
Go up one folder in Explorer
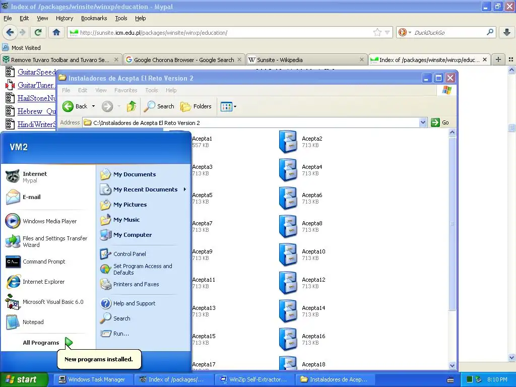(x=132, y=106)
